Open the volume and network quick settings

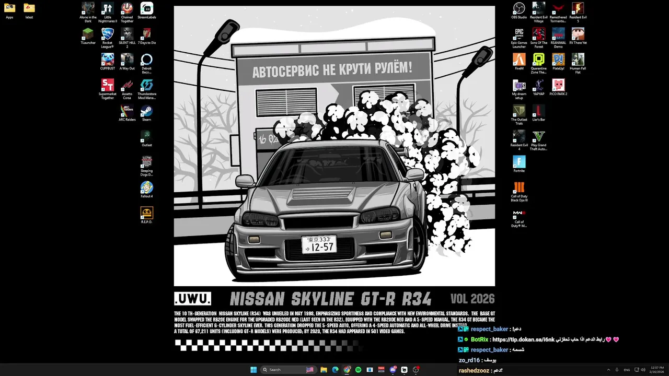point(640,370)
